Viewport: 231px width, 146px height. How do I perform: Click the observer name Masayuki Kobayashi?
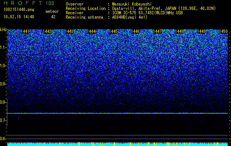click(x=132, y=4)
